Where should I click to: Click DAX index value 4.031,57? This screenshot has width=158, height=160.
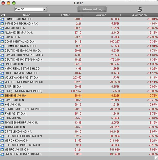click(x=76, y=91)
